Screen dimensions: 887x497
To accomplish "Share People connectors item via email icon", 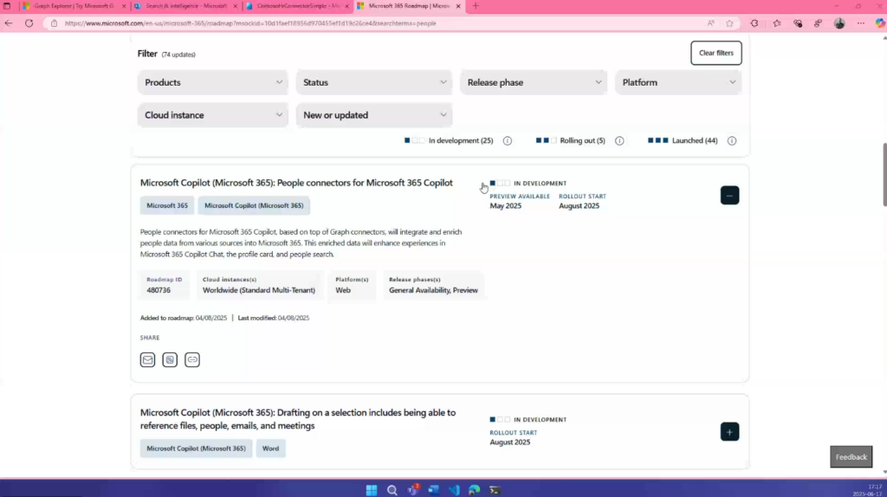I will click(147, 359).
